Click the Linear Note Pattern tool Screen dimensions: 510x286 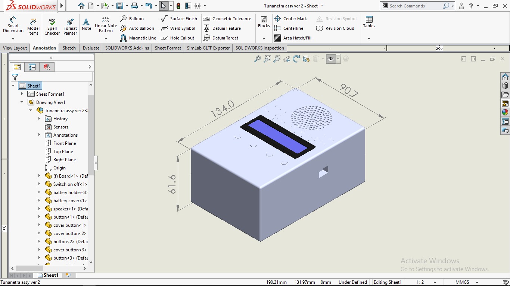pyautogui.click(x=106, y=25)
